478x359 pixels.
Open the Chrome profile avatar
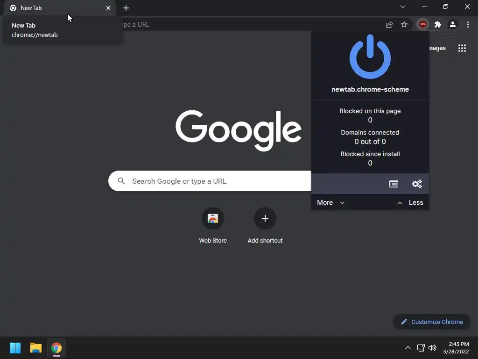pyautogui.click(x=453, y=24)
